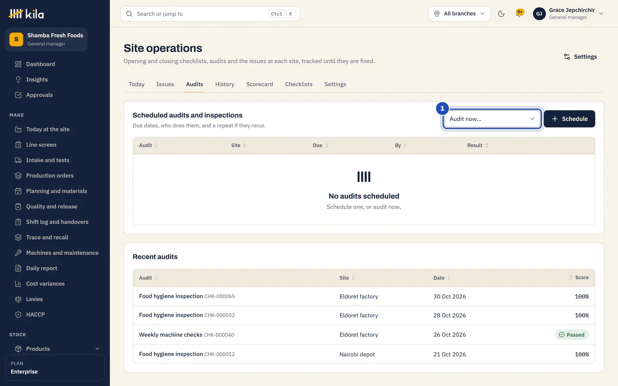Click the Machines and maintenance wrench icon
This screenshot has width=618, height=386.
coord(18,253)
